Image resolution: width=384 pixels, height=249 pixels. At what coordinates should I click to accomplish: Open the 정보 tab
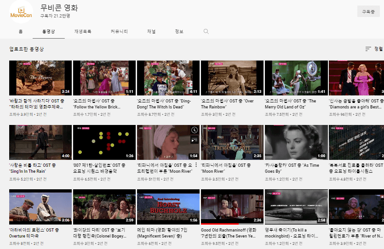[179, 31]
